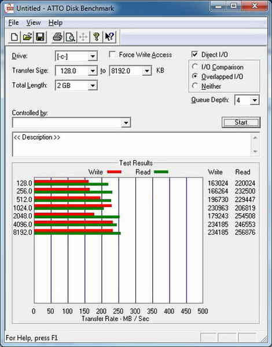The image size is (272, 347).
Task: Uncheck the Direct I/O checkbox
Action: tap(194, 54)
